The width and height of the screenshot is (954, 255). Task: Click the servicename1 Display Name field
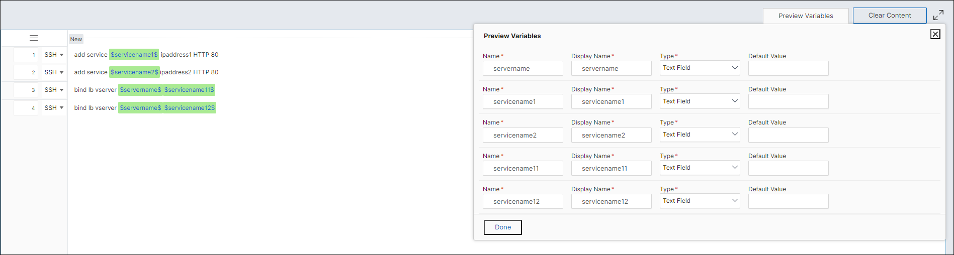coord(612,101)
